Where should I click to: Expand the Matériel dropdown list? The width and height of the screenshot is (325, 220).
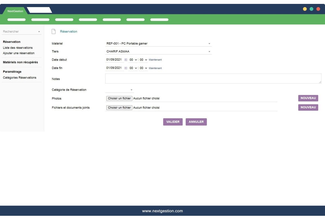coord(209,44)
